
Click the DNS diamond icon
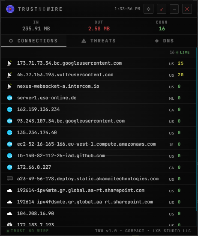pyautogui.click(x=157, y=41)
